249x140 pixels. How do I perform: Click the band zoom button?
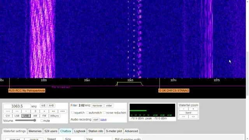(x=188, y=113)
